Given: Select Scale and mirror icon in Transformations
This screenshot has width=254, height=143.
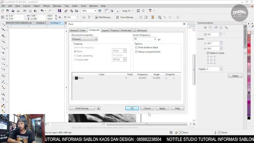Looking at the screenshot, I should coord(216,27).
